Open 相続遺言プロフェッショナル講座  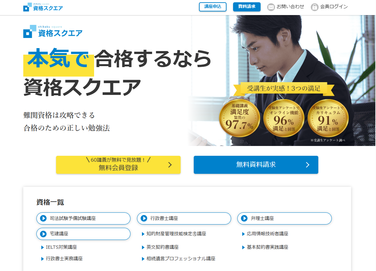(181, 259)
